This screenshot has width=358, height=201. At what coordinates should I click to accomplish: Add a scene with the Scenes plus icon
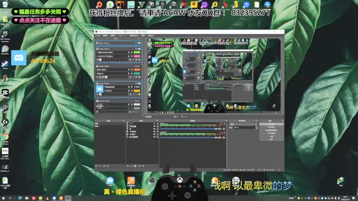(96, 166)
